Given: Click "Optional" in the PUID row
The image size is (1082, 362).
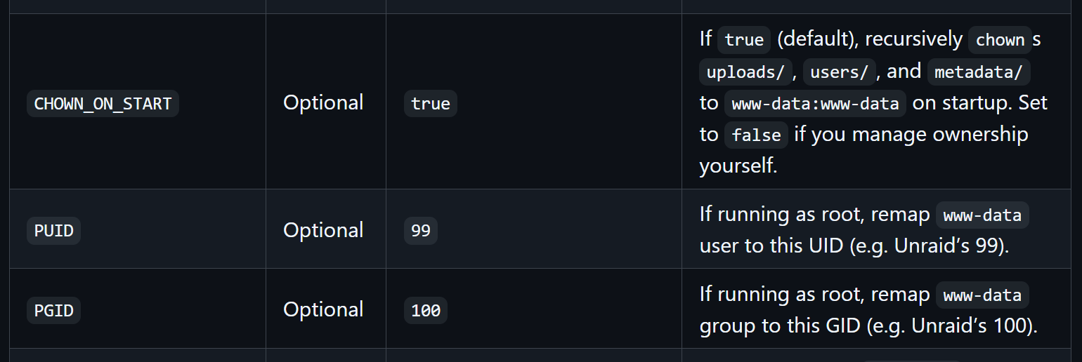Looking at the screenshot, I should click(x=323, y=230).
